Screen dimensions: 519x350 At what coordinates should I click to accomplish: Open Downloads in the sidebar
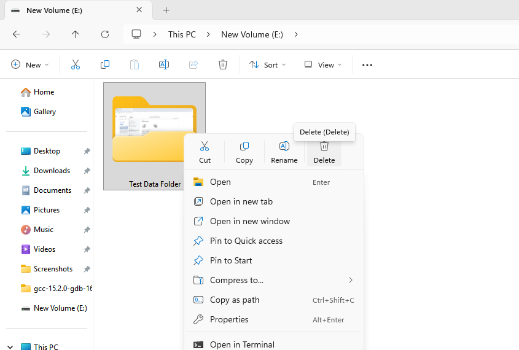[52, 171]
